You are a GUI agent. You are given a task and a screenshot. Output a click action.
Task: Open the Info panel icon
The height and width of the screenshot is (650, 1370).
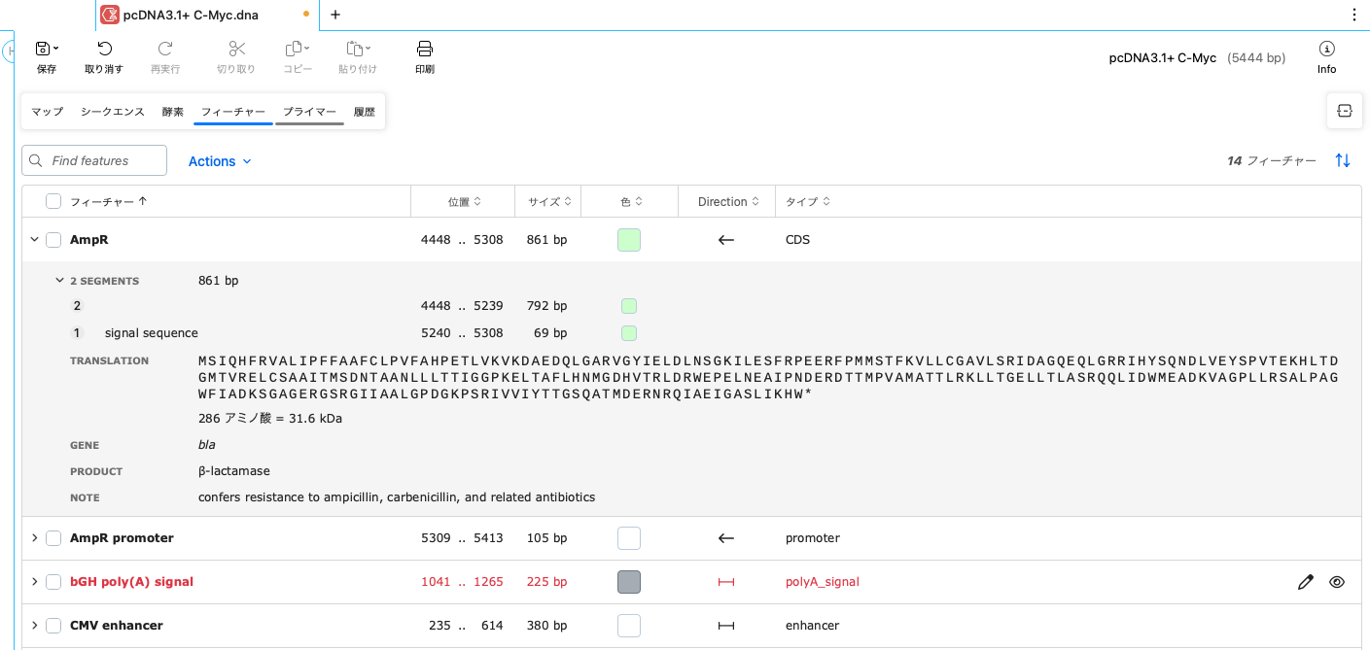point(1326,49)
